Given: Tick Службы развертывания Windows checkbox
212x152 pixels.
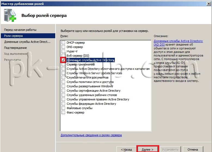Looking at the screenshot, I should 63,86.
